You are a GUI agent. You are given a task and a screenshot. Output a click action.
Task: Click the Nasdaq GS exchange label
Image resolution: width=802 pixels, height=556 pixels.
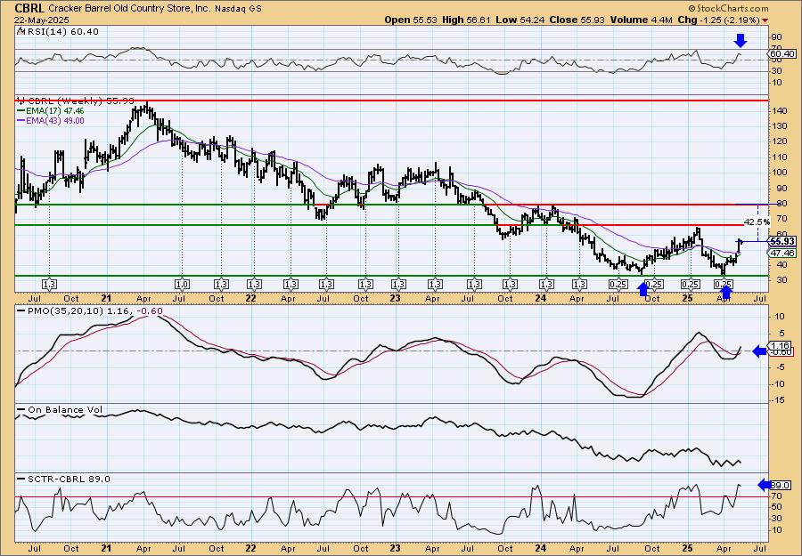click(x=238, y=9)
